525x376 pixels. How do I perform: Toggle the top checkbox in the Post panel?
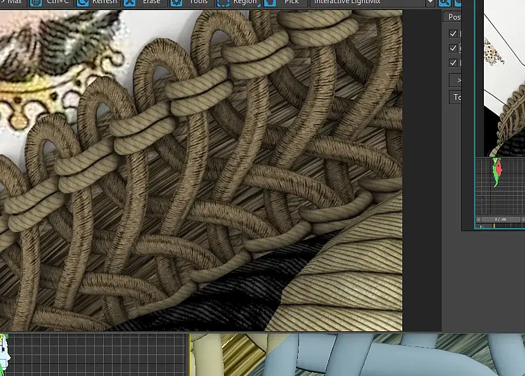(453, 33)
